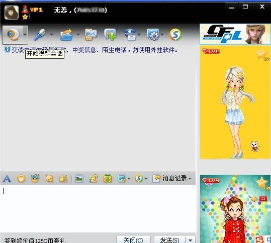Open the CFPL advertisement banner
This screenshot has height=243, width=271.
click(x=235, y=34)
